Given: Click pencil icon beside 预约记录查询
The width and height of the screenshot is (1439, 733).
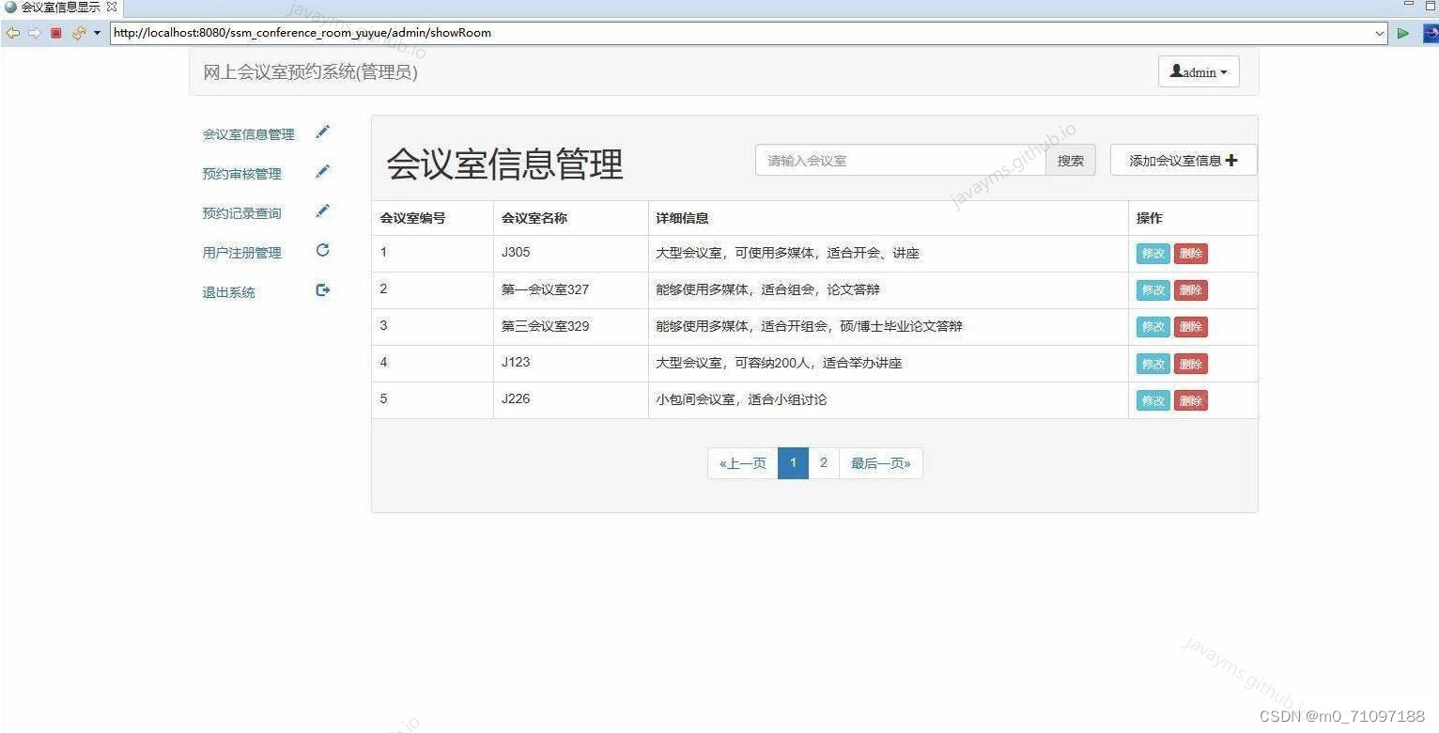Looking at the screenshot, I should pos(323,211).
